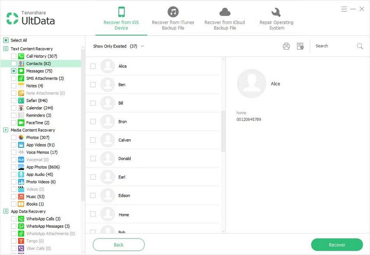The image size is (370, 255).
Task: Tick the checkbox next to contact Alice
Action: [93, 66]
